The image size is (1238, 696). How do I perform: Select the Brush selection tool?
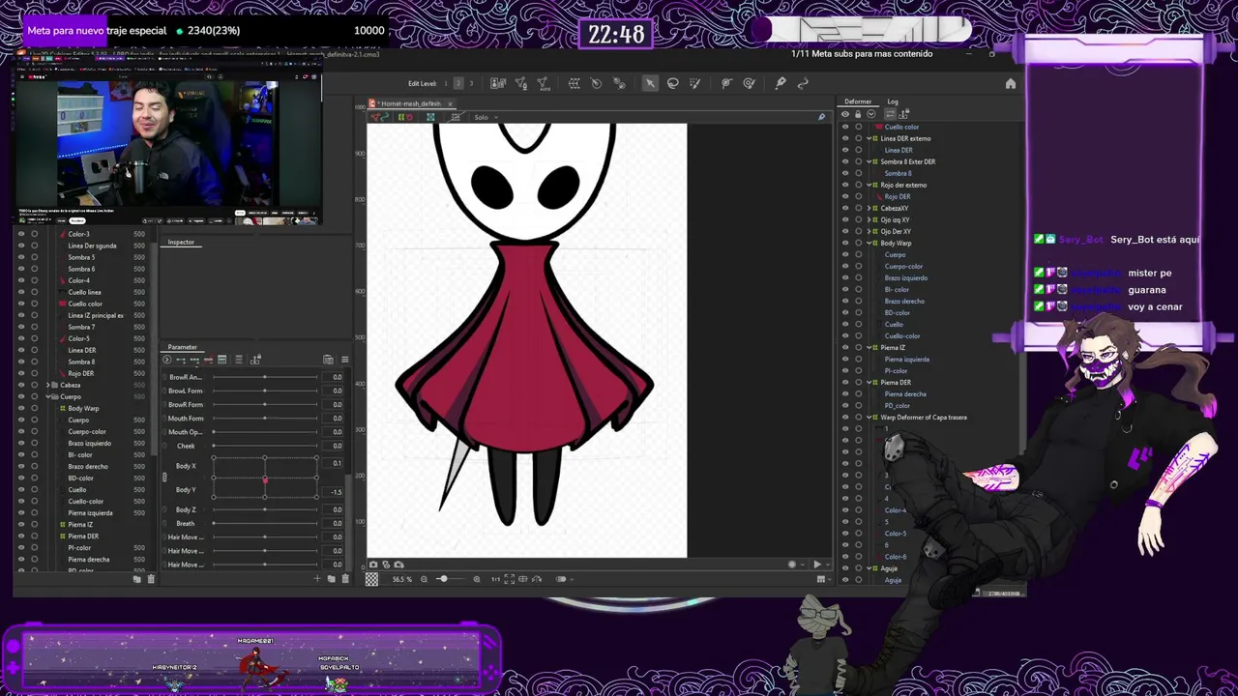pyautogui.click(x=694, y=84)
